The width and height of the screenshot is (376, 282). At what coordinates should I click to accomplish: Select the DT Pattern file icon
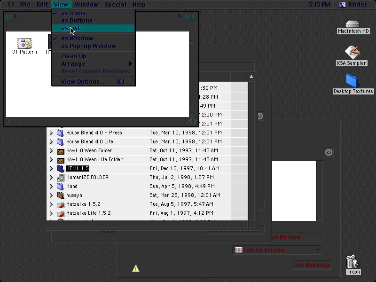tap(24, 43)
